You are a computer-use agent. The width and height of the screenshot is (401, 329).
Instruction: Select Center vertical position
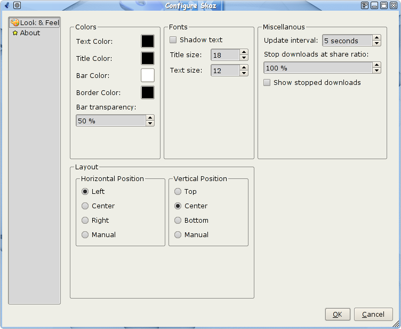click(x=178, y=206)
